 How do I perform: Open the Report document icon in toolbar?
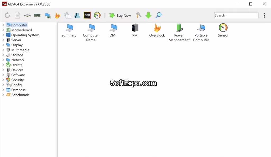click(x=17, y=15)
